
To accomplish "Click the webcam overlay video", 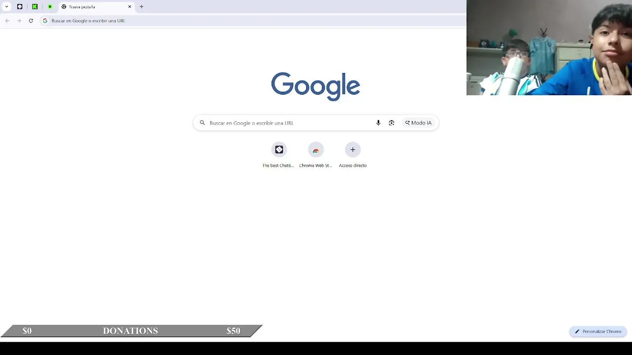I will pos(549,47).
